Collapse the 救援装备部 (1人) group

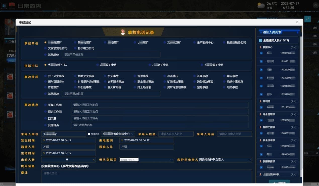(x=278, y=161)
